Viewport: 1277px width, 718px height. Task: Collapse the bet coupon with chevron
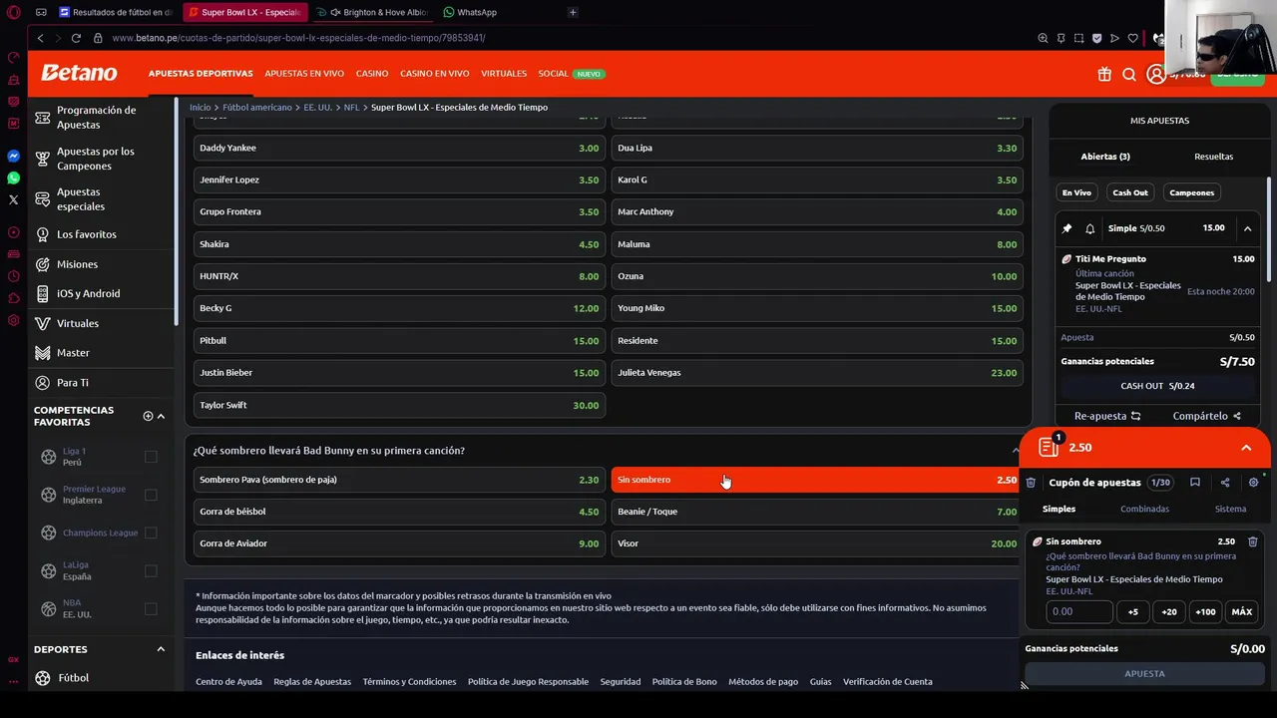(1246, 448)
